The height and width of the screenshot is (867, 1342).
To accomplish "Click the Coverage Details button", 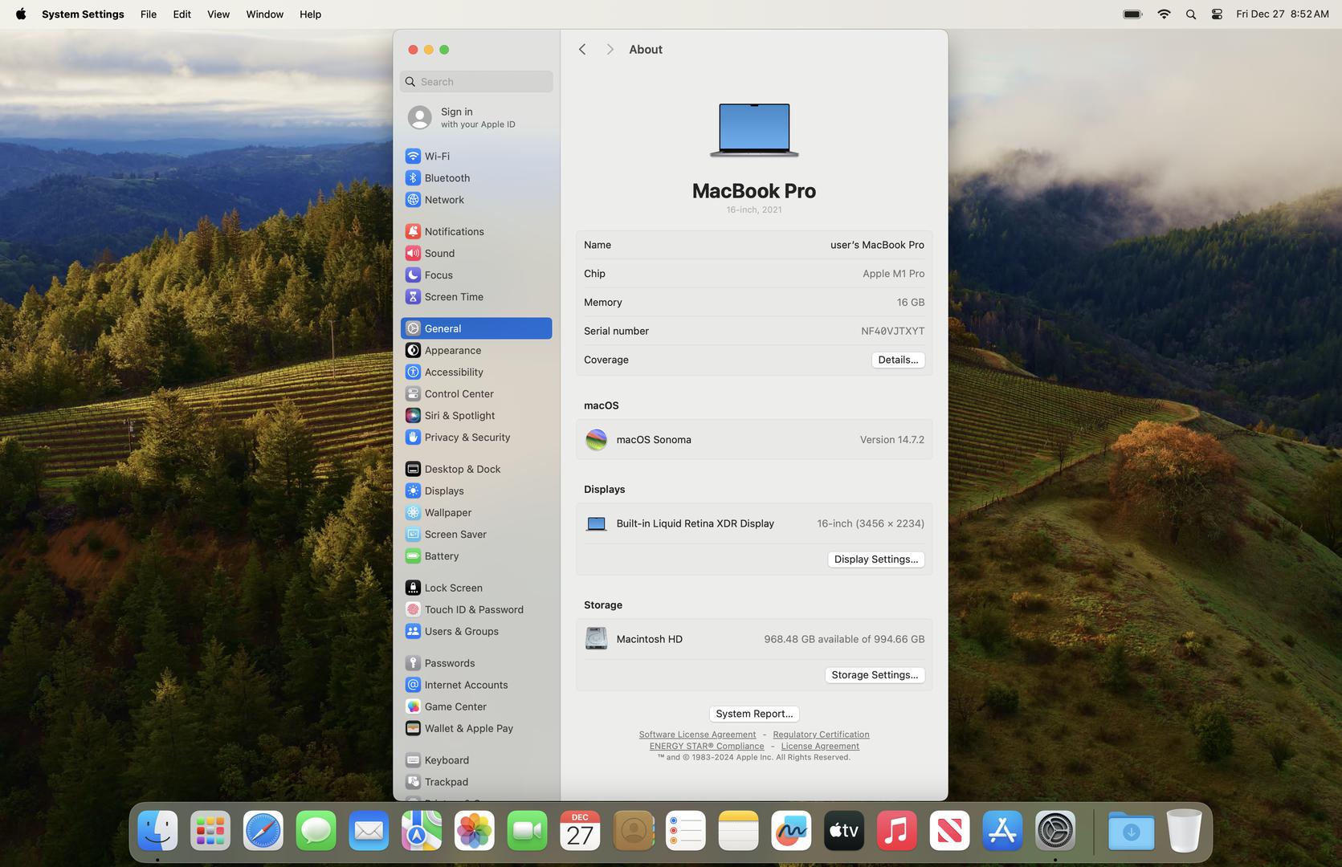I will tap(897, 360).
